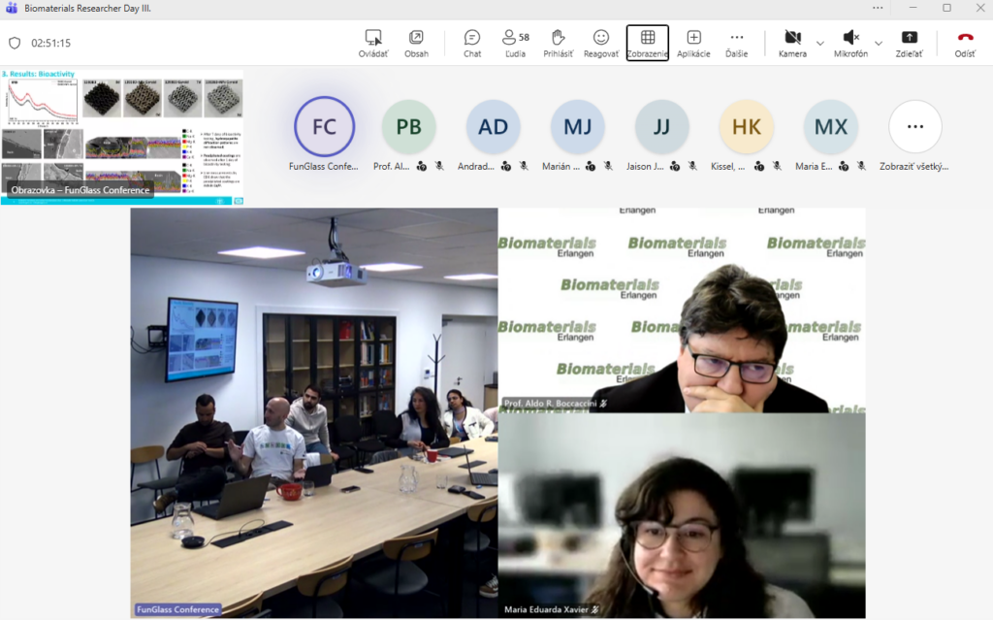Open the Zobrazenie view layout options
Screen dimensions: 993x620
(x=647, y=43)
